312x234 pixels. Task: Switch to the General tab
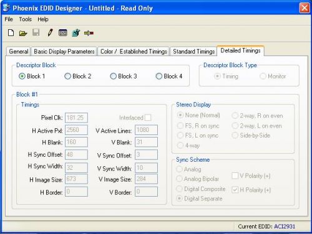19,52
